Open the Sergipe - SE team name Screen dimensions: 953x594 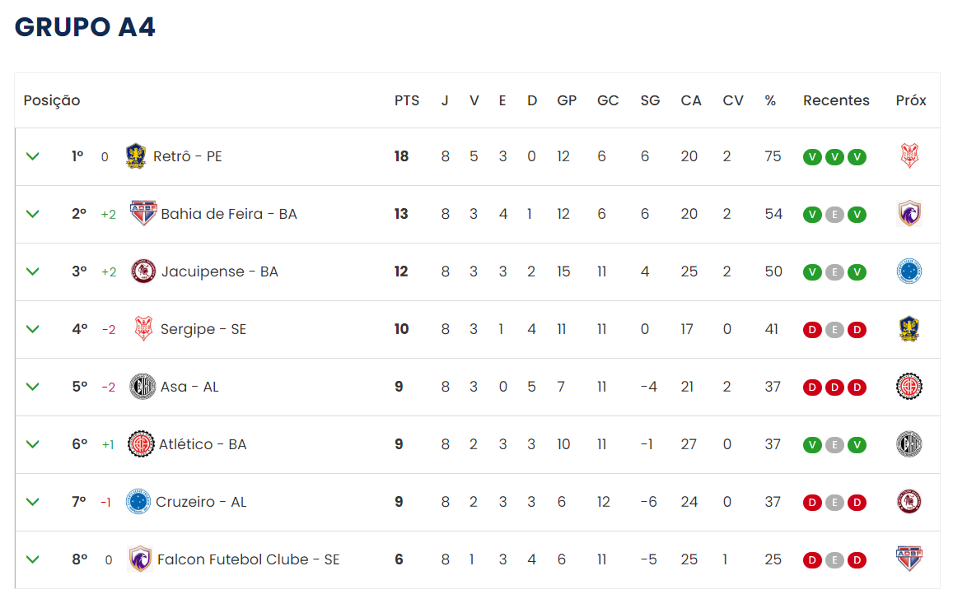(203, 329)
